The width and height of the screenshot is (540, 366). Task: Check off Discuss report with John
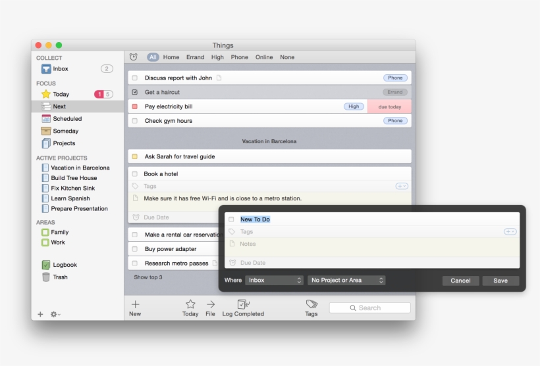[135, 78]
